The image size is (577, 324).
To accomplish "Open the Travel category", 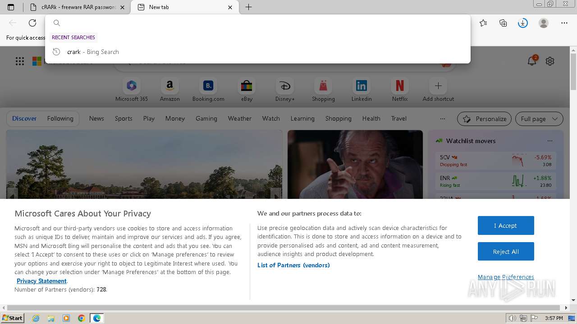I will (x=399, y=118).
